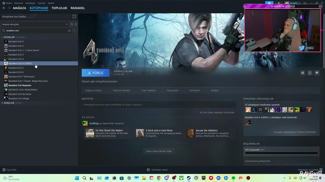This screenshot has height=182, width=325.
Task: Click the achievements progress bar
Action: point(281,153)
